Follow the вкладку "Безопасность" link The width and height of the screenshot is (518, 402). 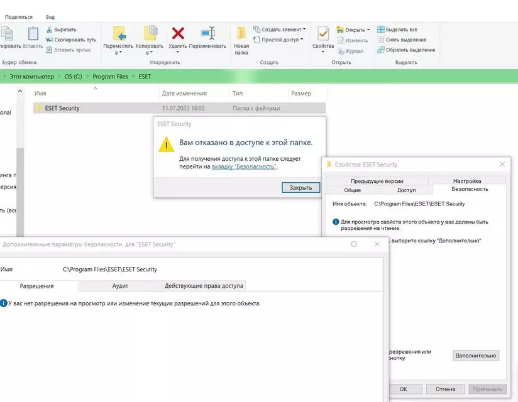[244, 166]
